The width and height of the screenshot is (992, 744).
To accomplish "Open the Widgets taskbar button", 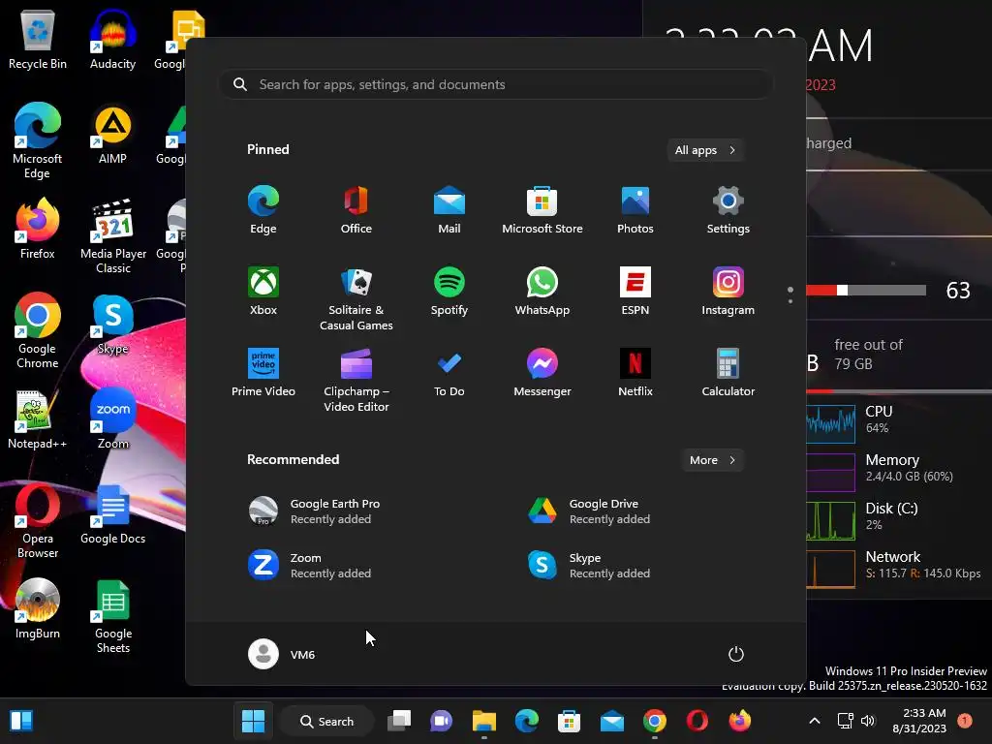I will [21, 721].
